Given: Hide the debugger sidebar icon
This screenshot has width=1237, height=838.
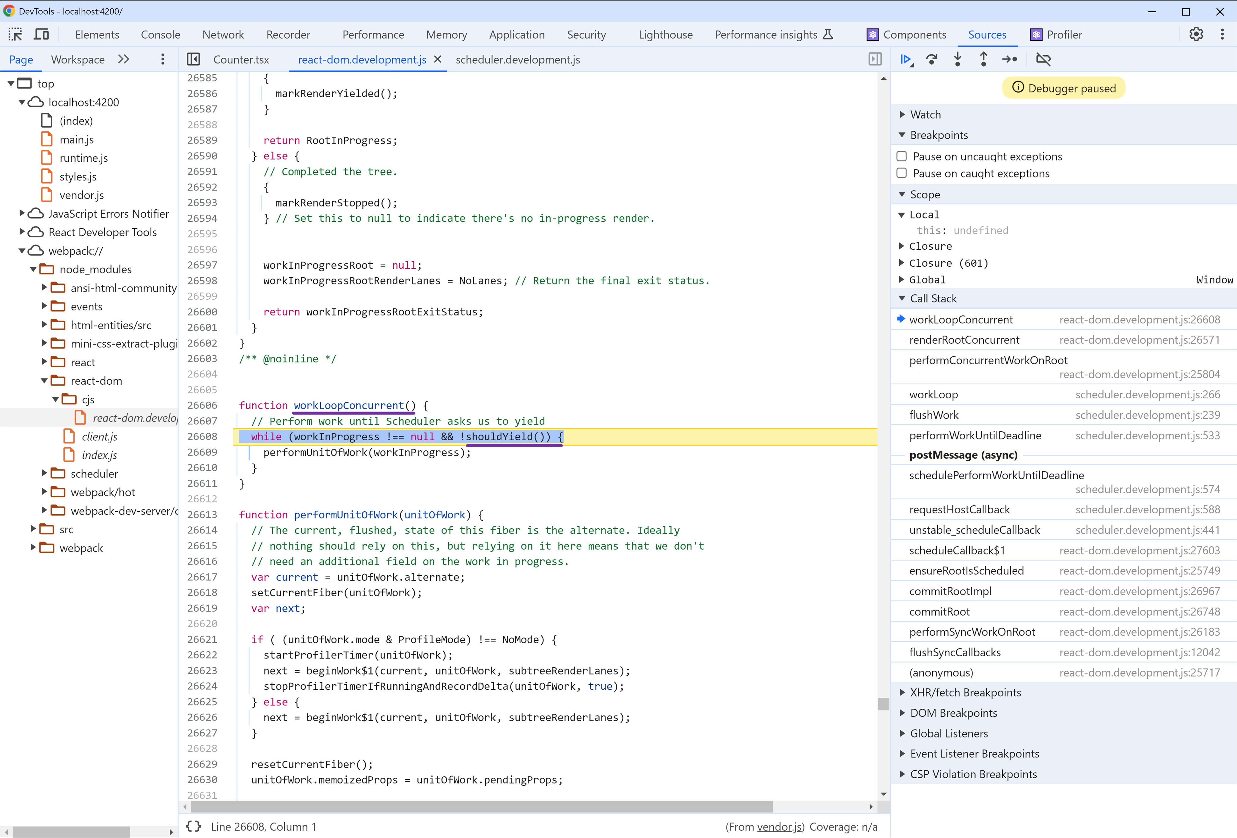Looking at the screenshot, I should [875, 59].
